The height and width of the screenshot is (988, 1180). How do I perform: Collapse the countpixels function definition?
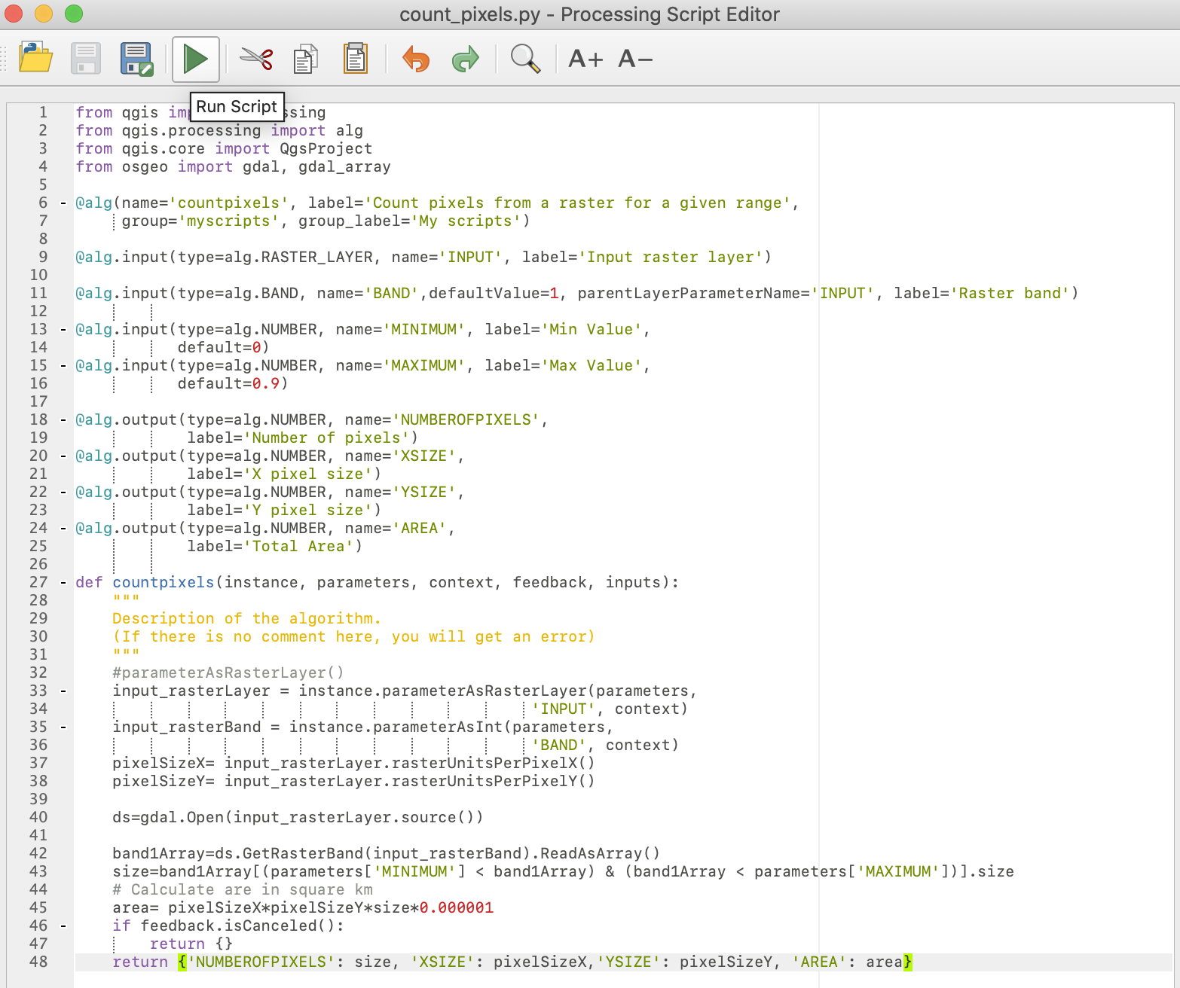[x=62, y=582]
